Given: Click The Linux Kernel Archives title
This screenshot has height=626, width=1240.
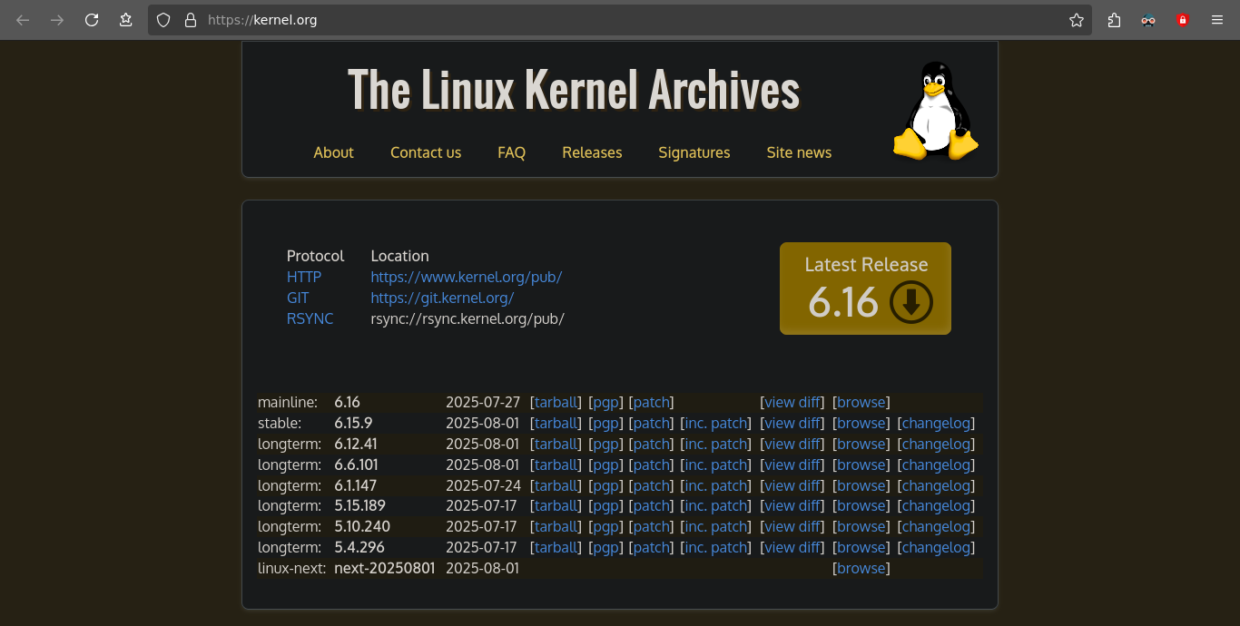Looking at the screenshot, I should [574, 90].
